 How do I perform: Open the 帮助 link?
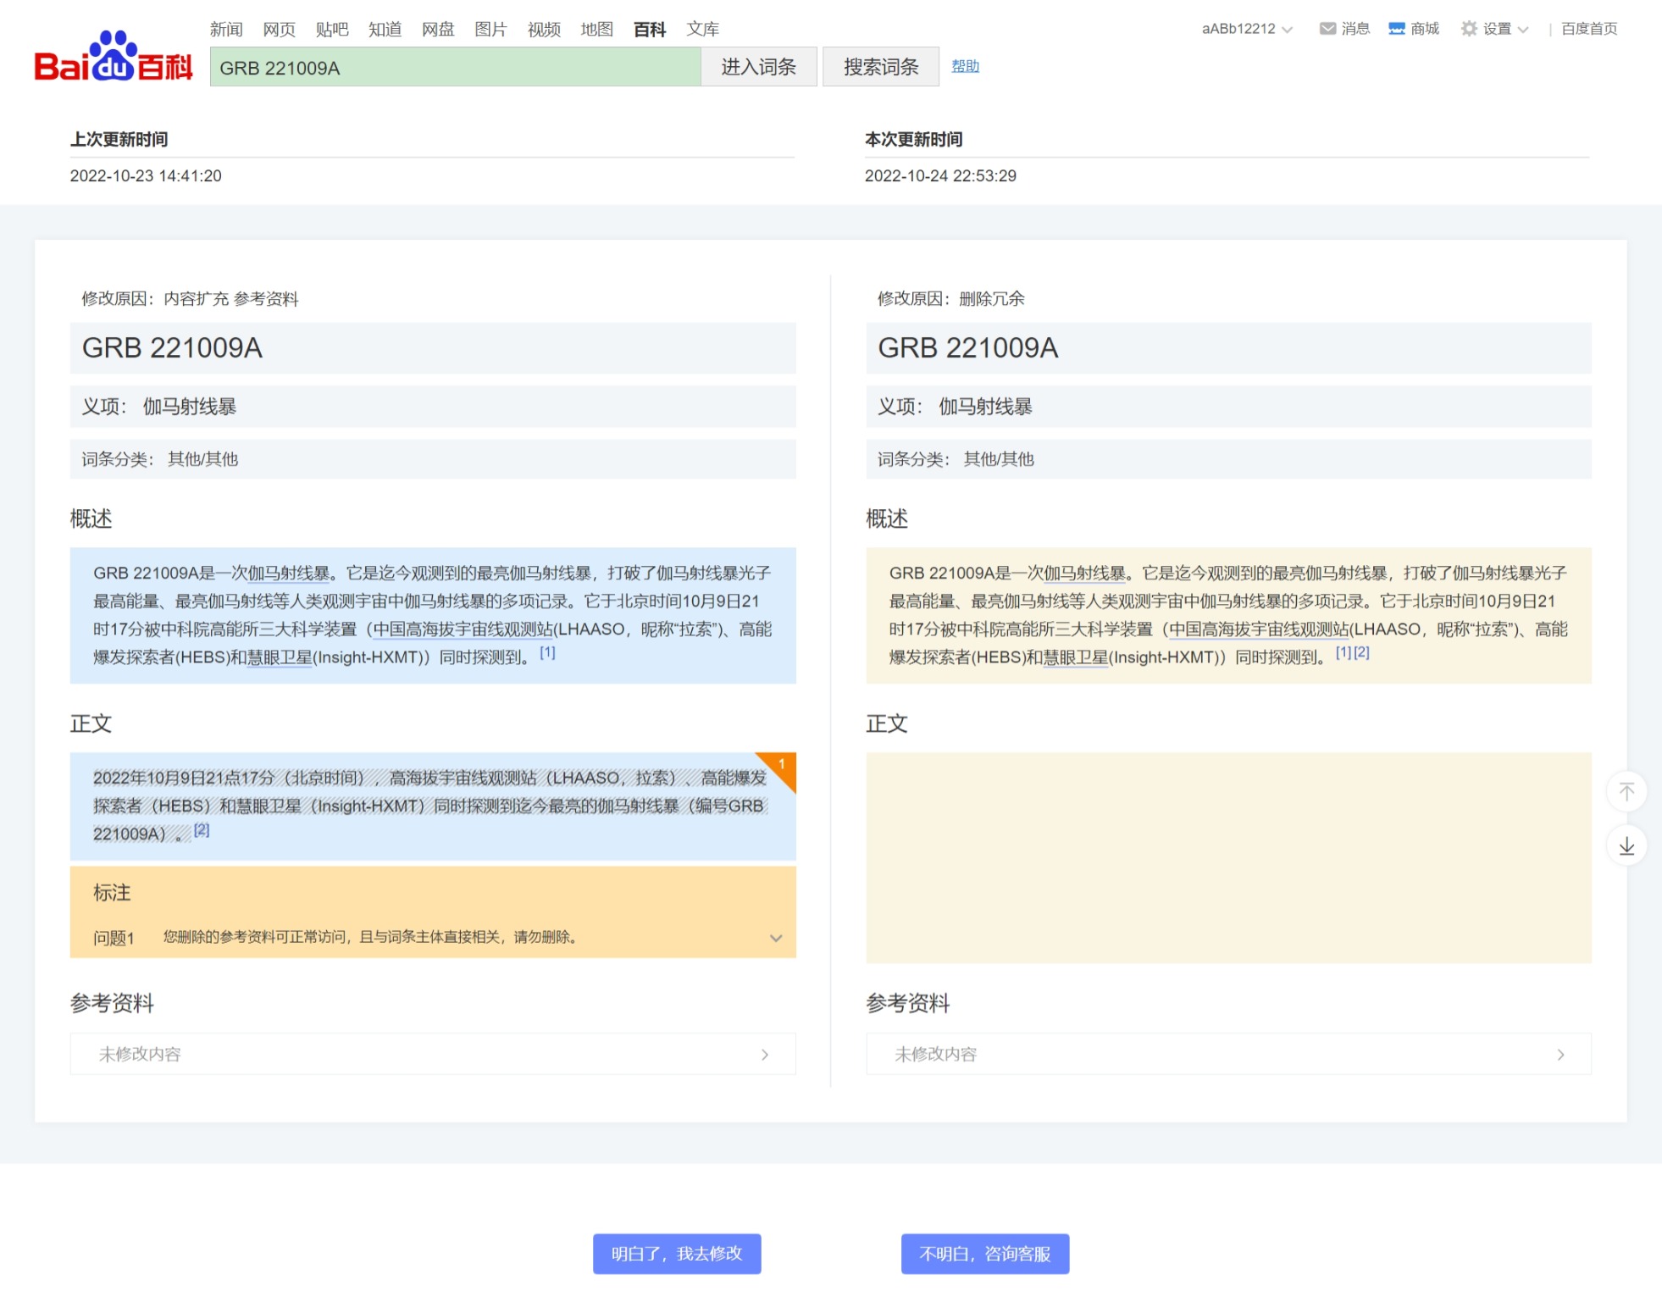[965, 66]
